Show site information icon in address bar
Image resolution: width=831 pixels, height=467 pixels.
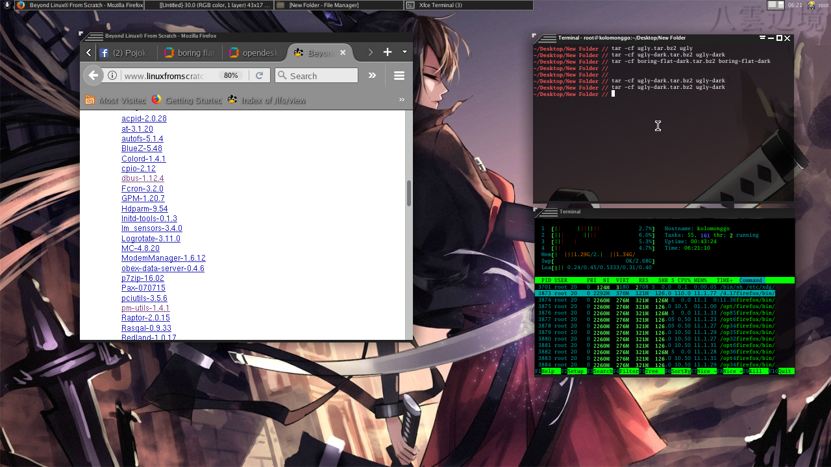[x=112, y=75]
